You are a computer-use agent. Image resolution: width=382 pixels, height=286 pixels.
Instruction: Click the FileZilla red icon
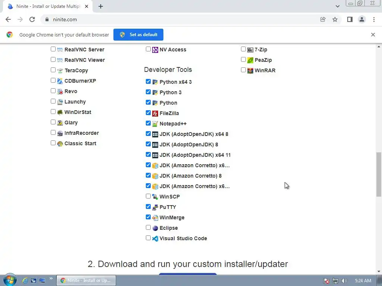[155, 113]
